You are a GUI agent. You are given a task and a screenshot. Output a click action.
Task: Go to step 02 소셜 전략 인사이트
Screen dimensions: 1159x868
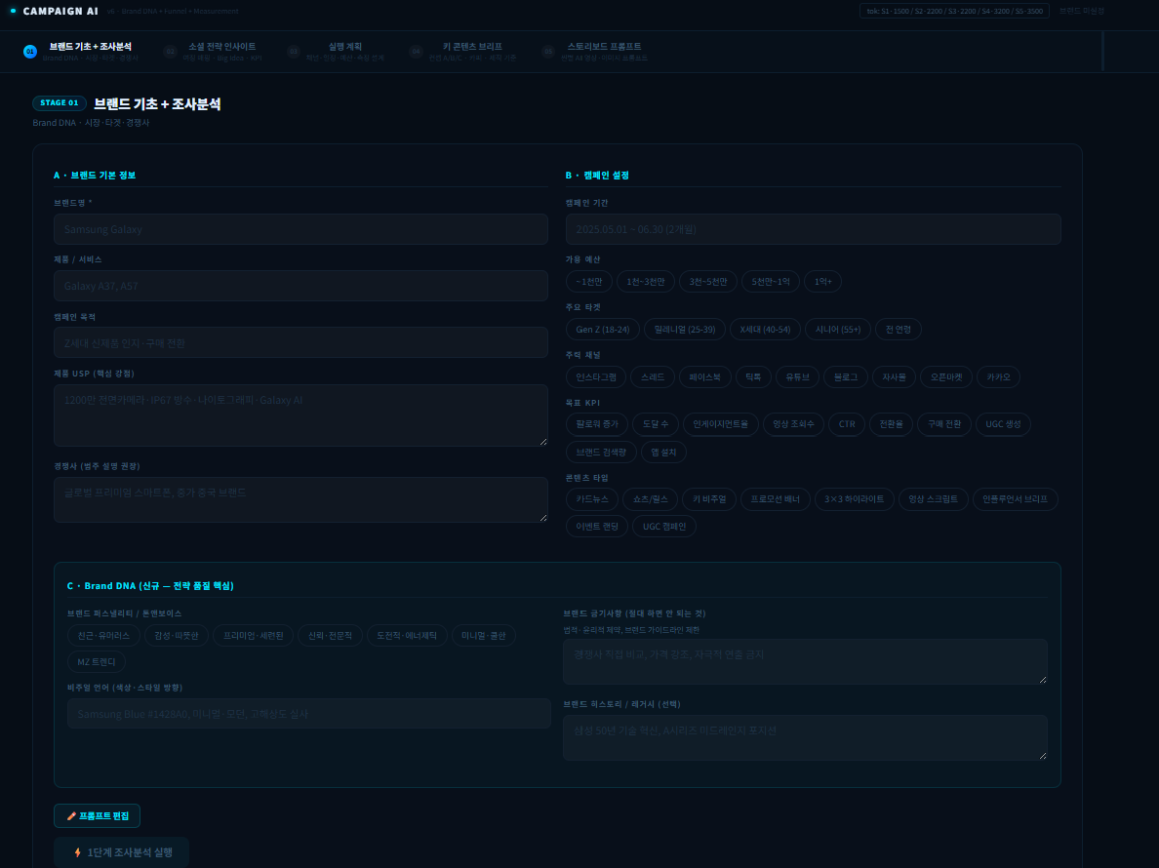click(213, 52)
